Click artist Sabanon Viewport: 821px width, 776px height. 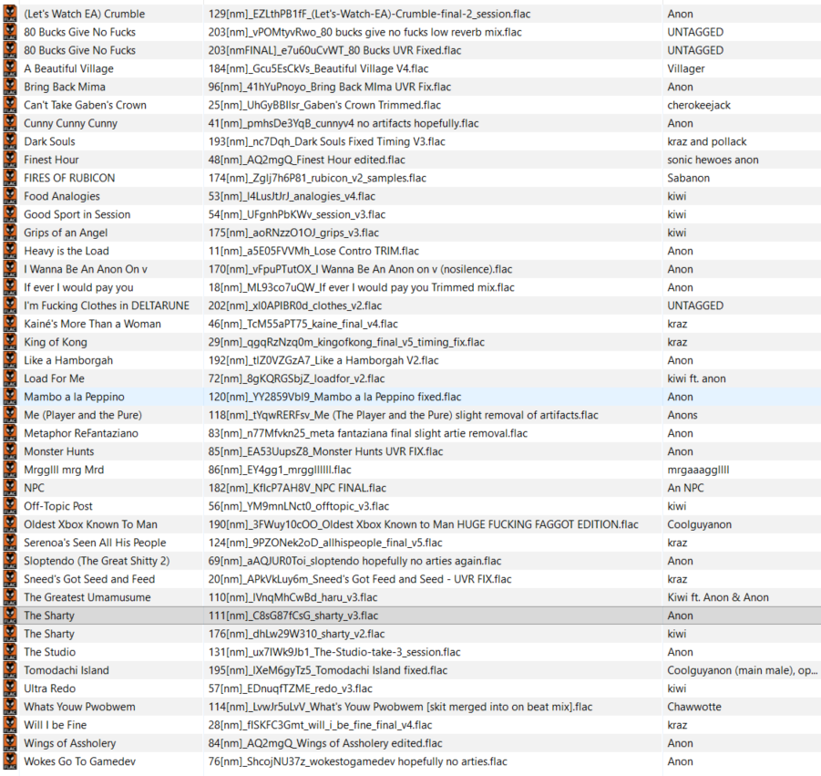point(689,178)
